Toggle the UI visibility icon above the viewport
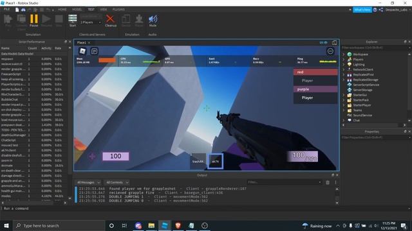The image size is (412, 231). point(323,42)
